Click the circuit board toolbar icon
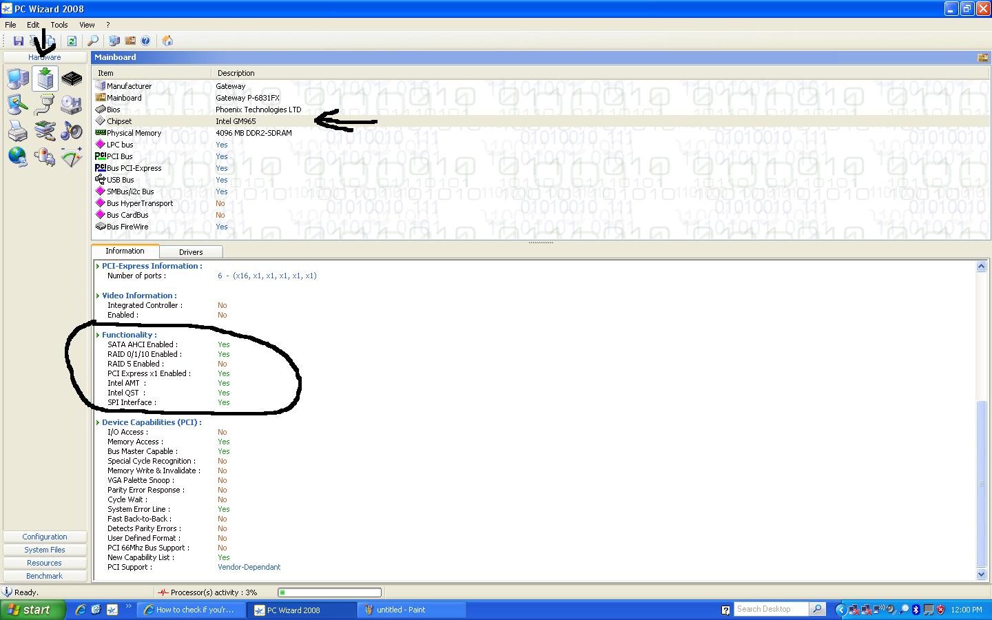992x620 pixels. coord(130,41)
